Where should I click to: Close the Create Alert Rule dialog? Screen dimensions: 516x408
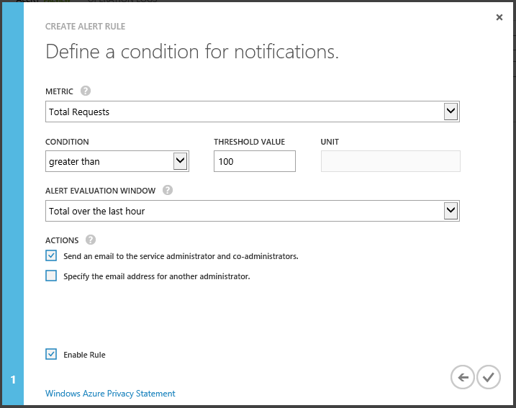coord(499,17)
